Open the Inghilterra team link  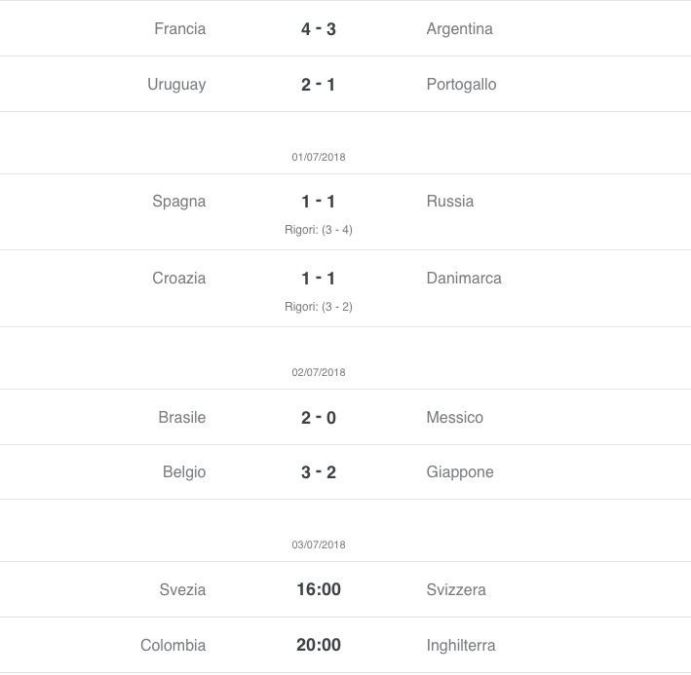tap(461, 646)
